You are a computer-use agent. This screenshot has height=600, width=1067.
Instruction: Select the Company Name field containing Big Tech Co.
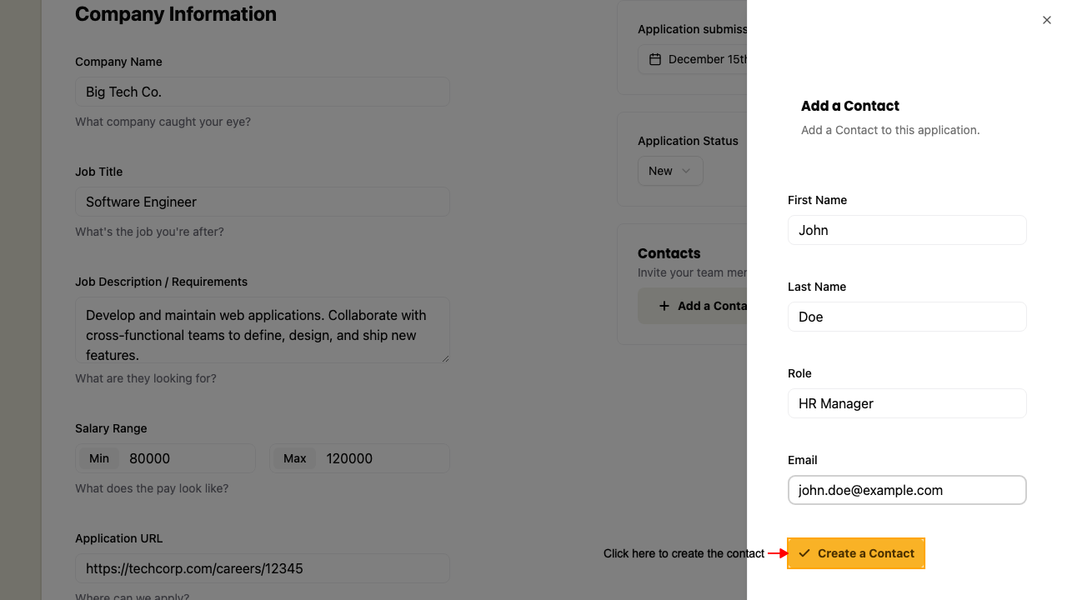click(x=263, y=92)
